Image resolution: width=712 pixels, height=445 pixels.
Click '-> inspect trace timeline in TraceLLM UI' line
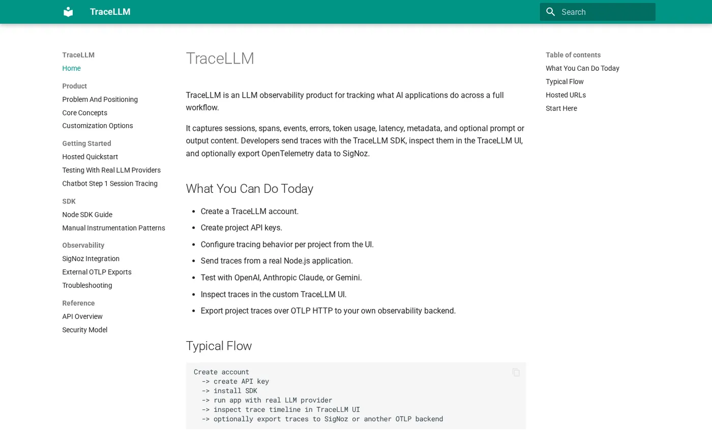tap(281, 409)
